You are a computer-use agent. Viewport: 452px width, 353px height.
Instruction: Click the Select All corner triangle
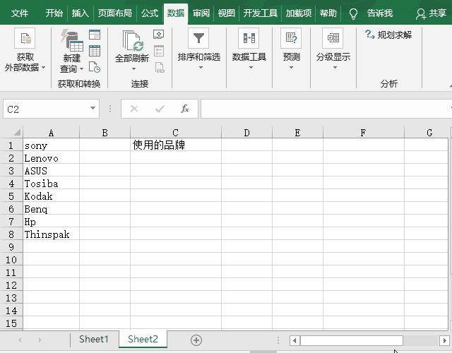click(17, 132)
